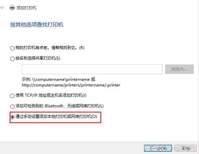
Task: Click the http://computername/printers example line
Action: [71, 85]
